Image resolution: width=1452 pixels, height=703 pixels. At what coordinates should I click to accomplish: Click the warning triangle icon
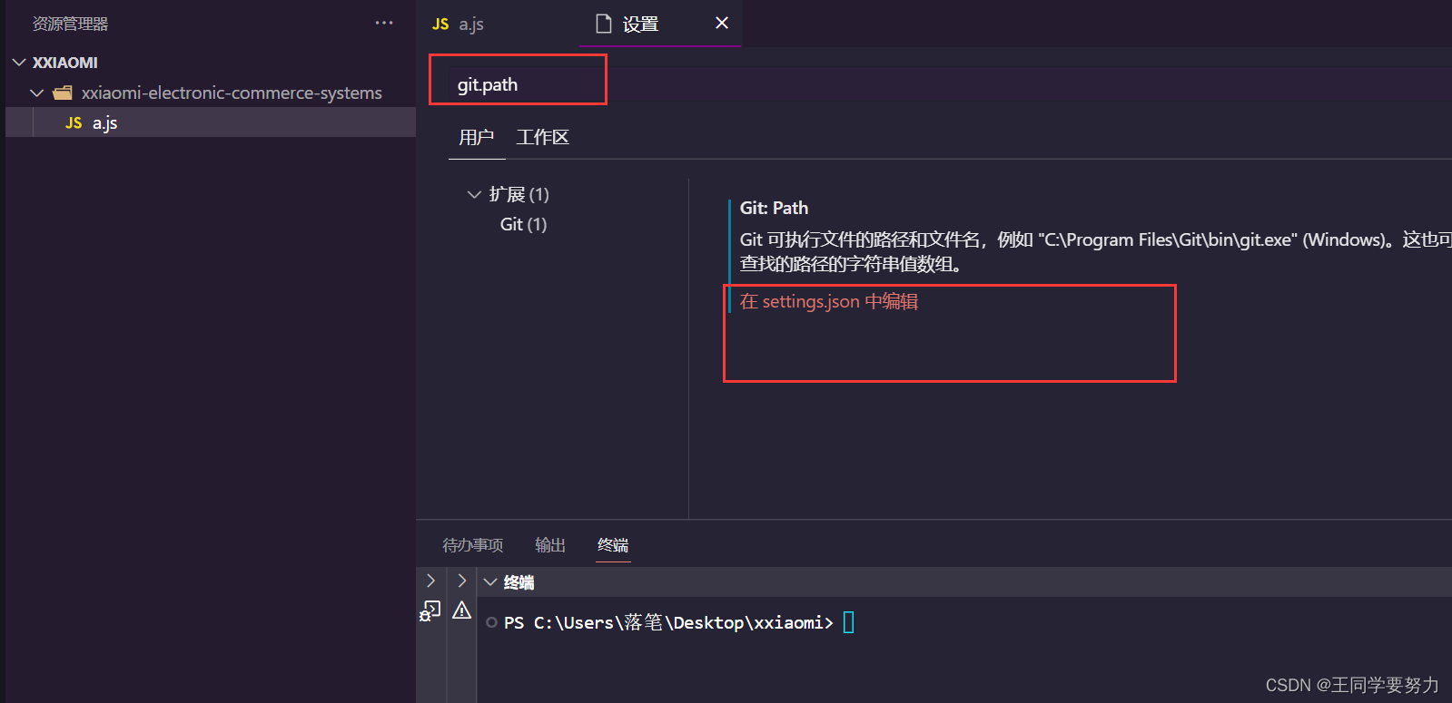[462, 610]
